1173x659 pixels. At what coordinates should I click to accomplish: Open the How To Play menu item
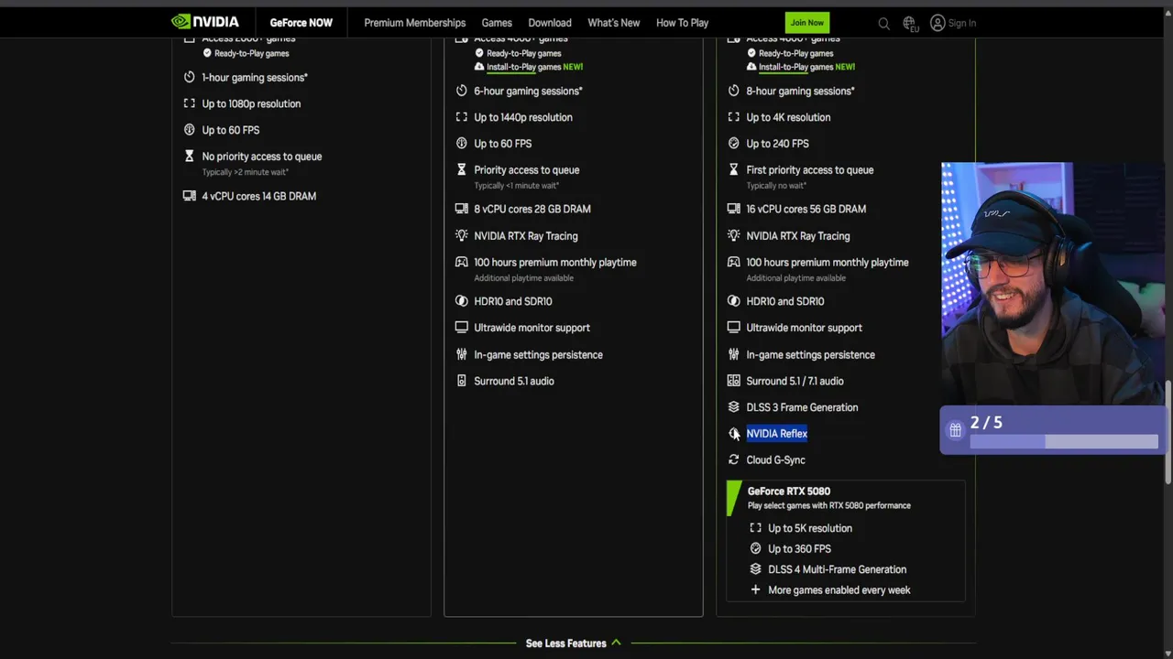point(682,23)
